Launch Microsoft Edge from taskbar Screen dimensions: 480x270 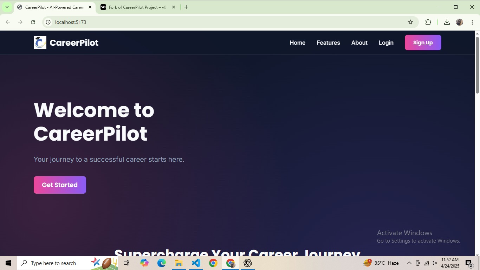click(x=161, y=263)
